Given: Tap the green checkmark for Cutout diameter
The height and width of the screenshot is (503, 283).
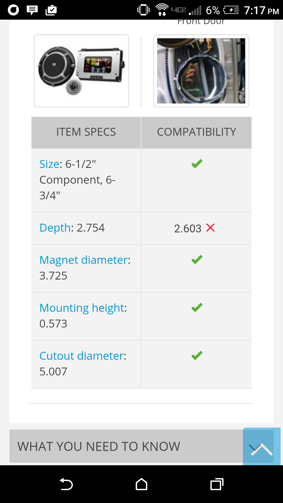Looking at the screenshot, I should point(197,356).
